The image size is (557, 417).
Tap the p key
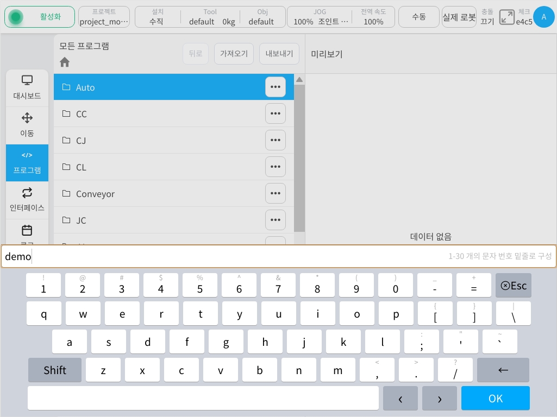pyautogui.click(x=396, y=314)
